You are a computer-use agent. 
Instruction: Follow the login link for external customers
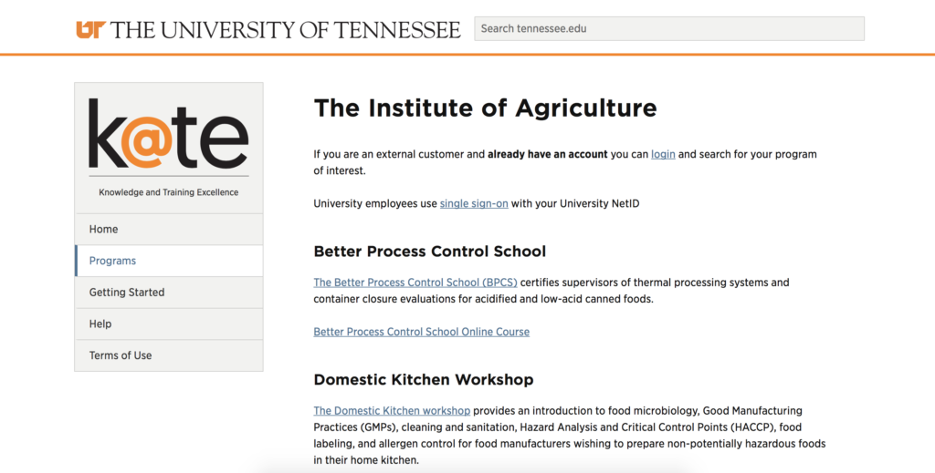coord(663,154)
